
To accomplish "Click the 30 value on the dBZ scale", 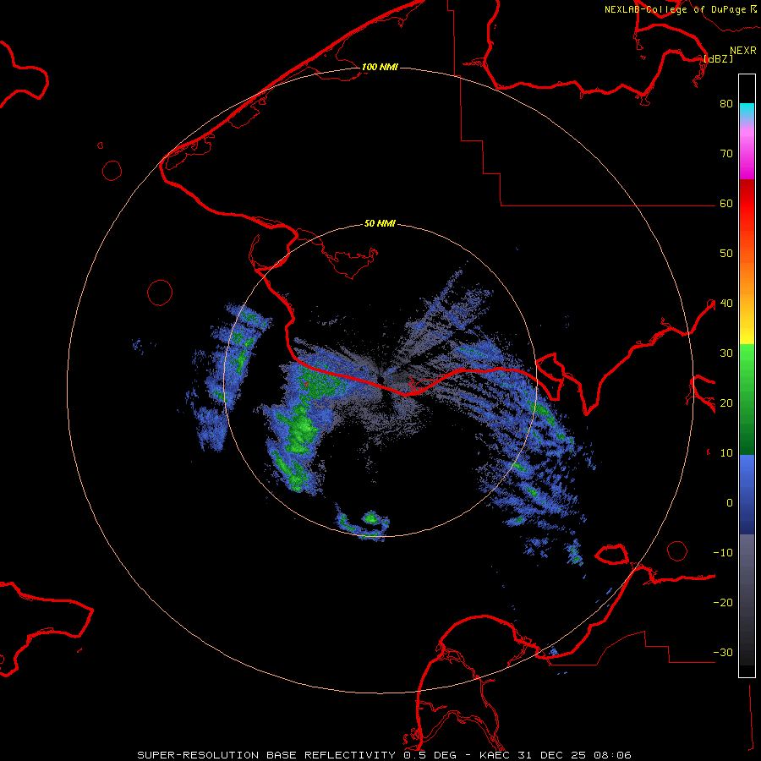I will (726, 353).
